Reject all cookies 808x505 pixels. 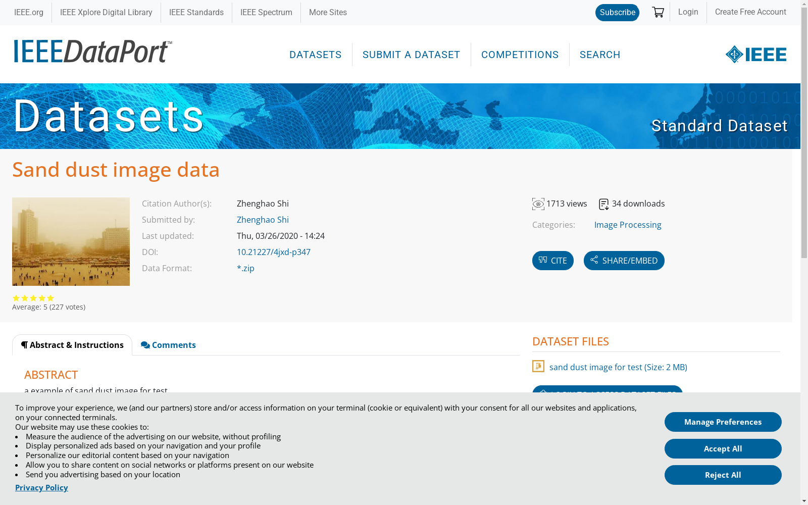click(x=723, y=475)
